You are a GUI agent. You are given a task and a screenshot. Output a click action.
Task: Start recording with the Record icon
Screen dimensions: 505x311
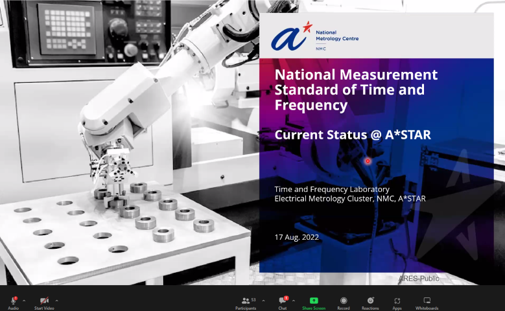[x=344, y=301]
